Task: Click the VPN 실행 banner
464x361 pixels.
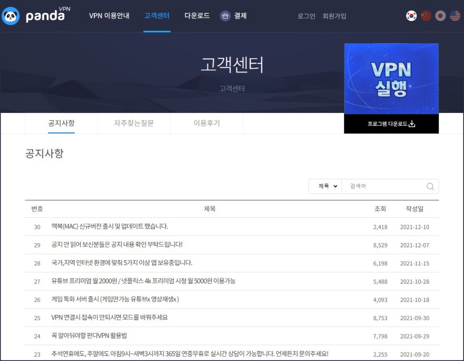Action: (391, 79)
